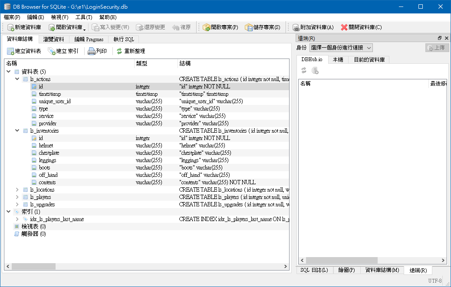Collapse the 資料表 (5) tree node
Image resolution: width=451 pixels, height=287 pixels.
click(x=9, y=72)
